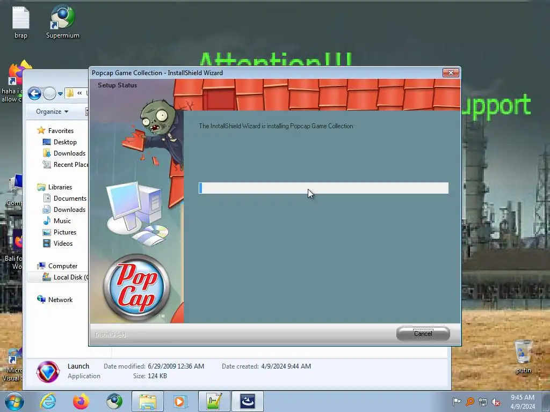Image resolution: width=550 pixels, height=412 pixels.
Task: Open network status tray icon
Action: click(483, 402)
